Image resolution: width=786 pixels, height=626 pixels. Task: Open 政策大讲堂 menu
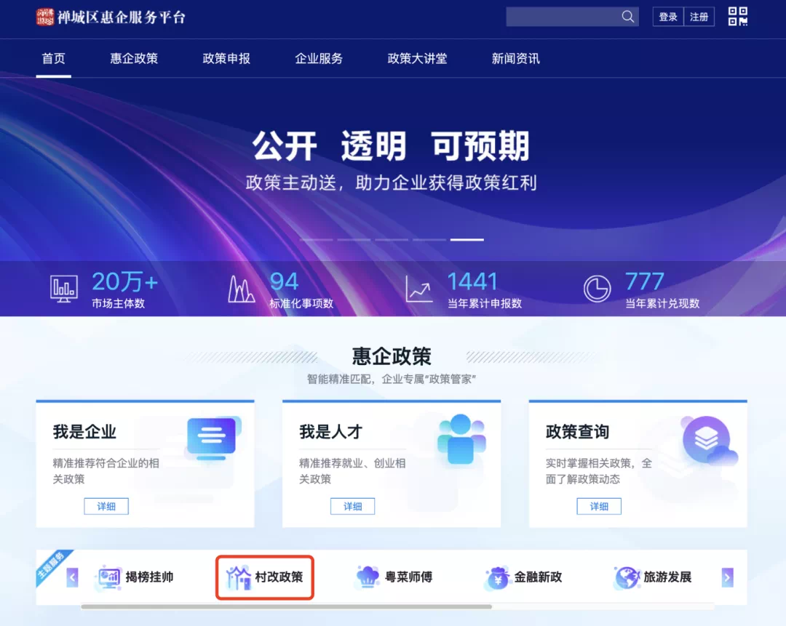pos(417,59)
